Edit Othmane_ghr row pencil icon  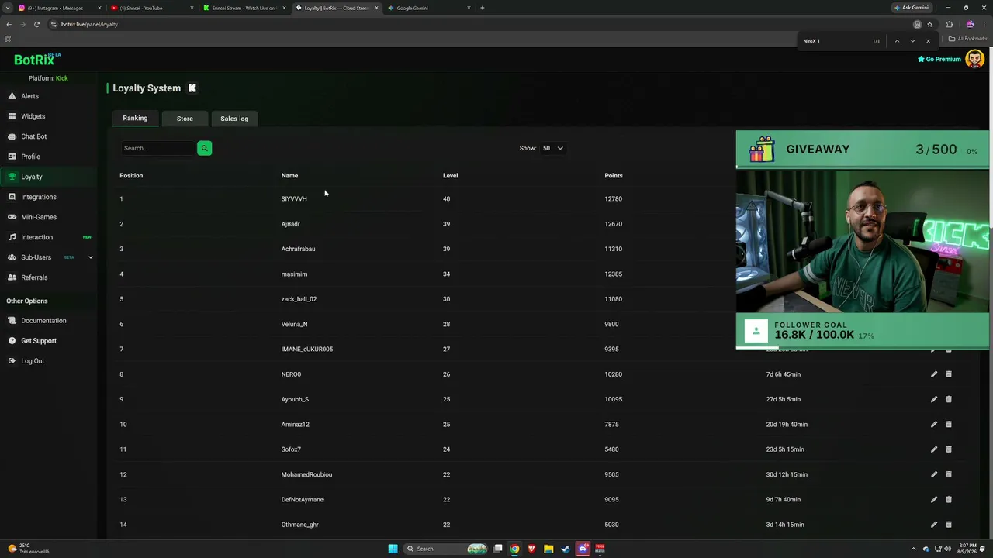[934, 525]
